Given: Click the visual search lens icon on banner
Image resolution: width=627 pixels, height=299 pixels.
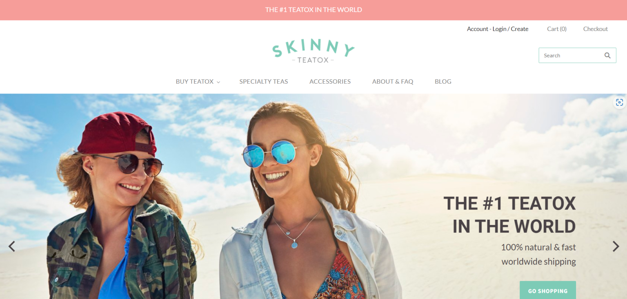Looking at the screenshot, I should point(619,102).
